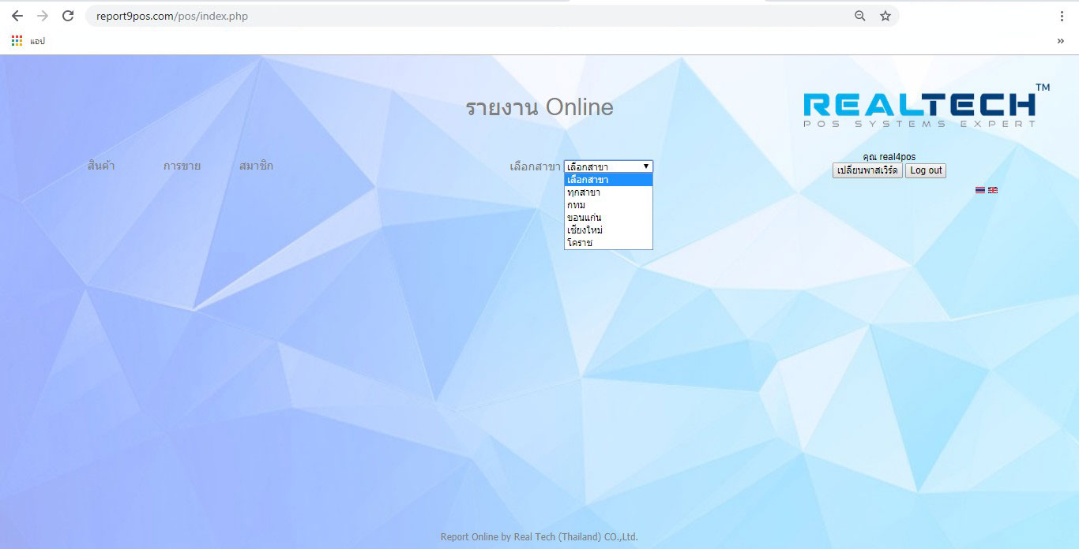This screenshot has height=549, width=1079.
Task: Reload the page with the refresh icon
Action: (x=69, y=15)
